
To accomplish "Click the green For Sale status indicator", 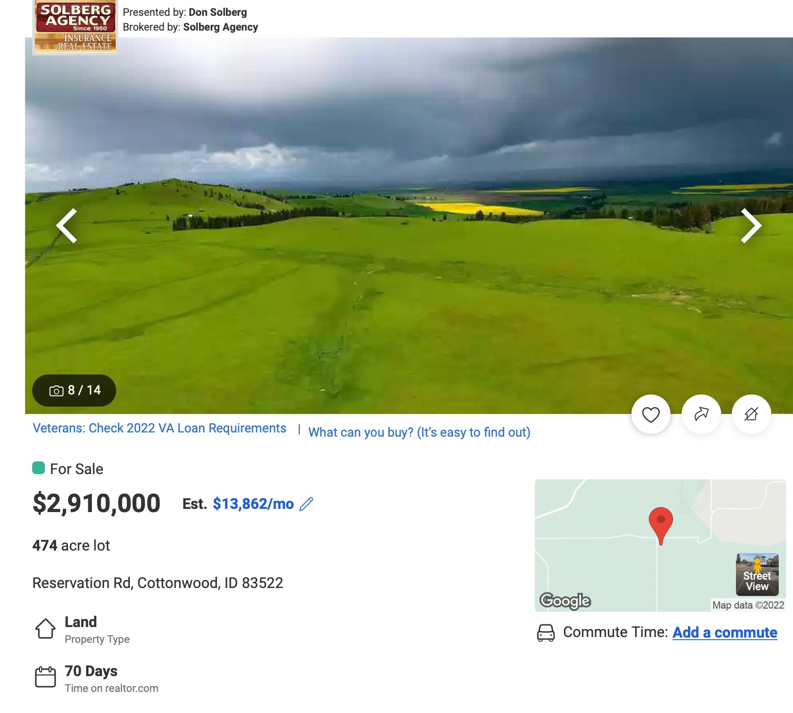I will pos(39,468).
